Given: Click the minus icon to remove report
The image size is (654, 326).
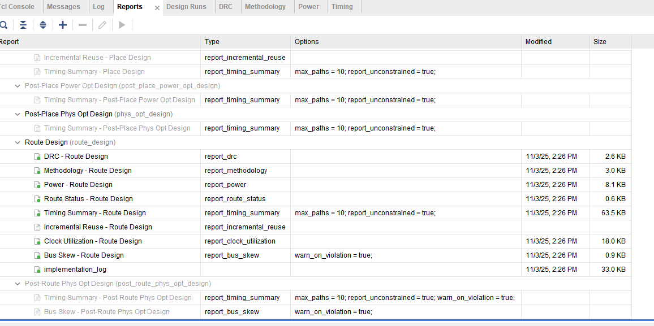Looking at the screenshot, I should (83, 25).
